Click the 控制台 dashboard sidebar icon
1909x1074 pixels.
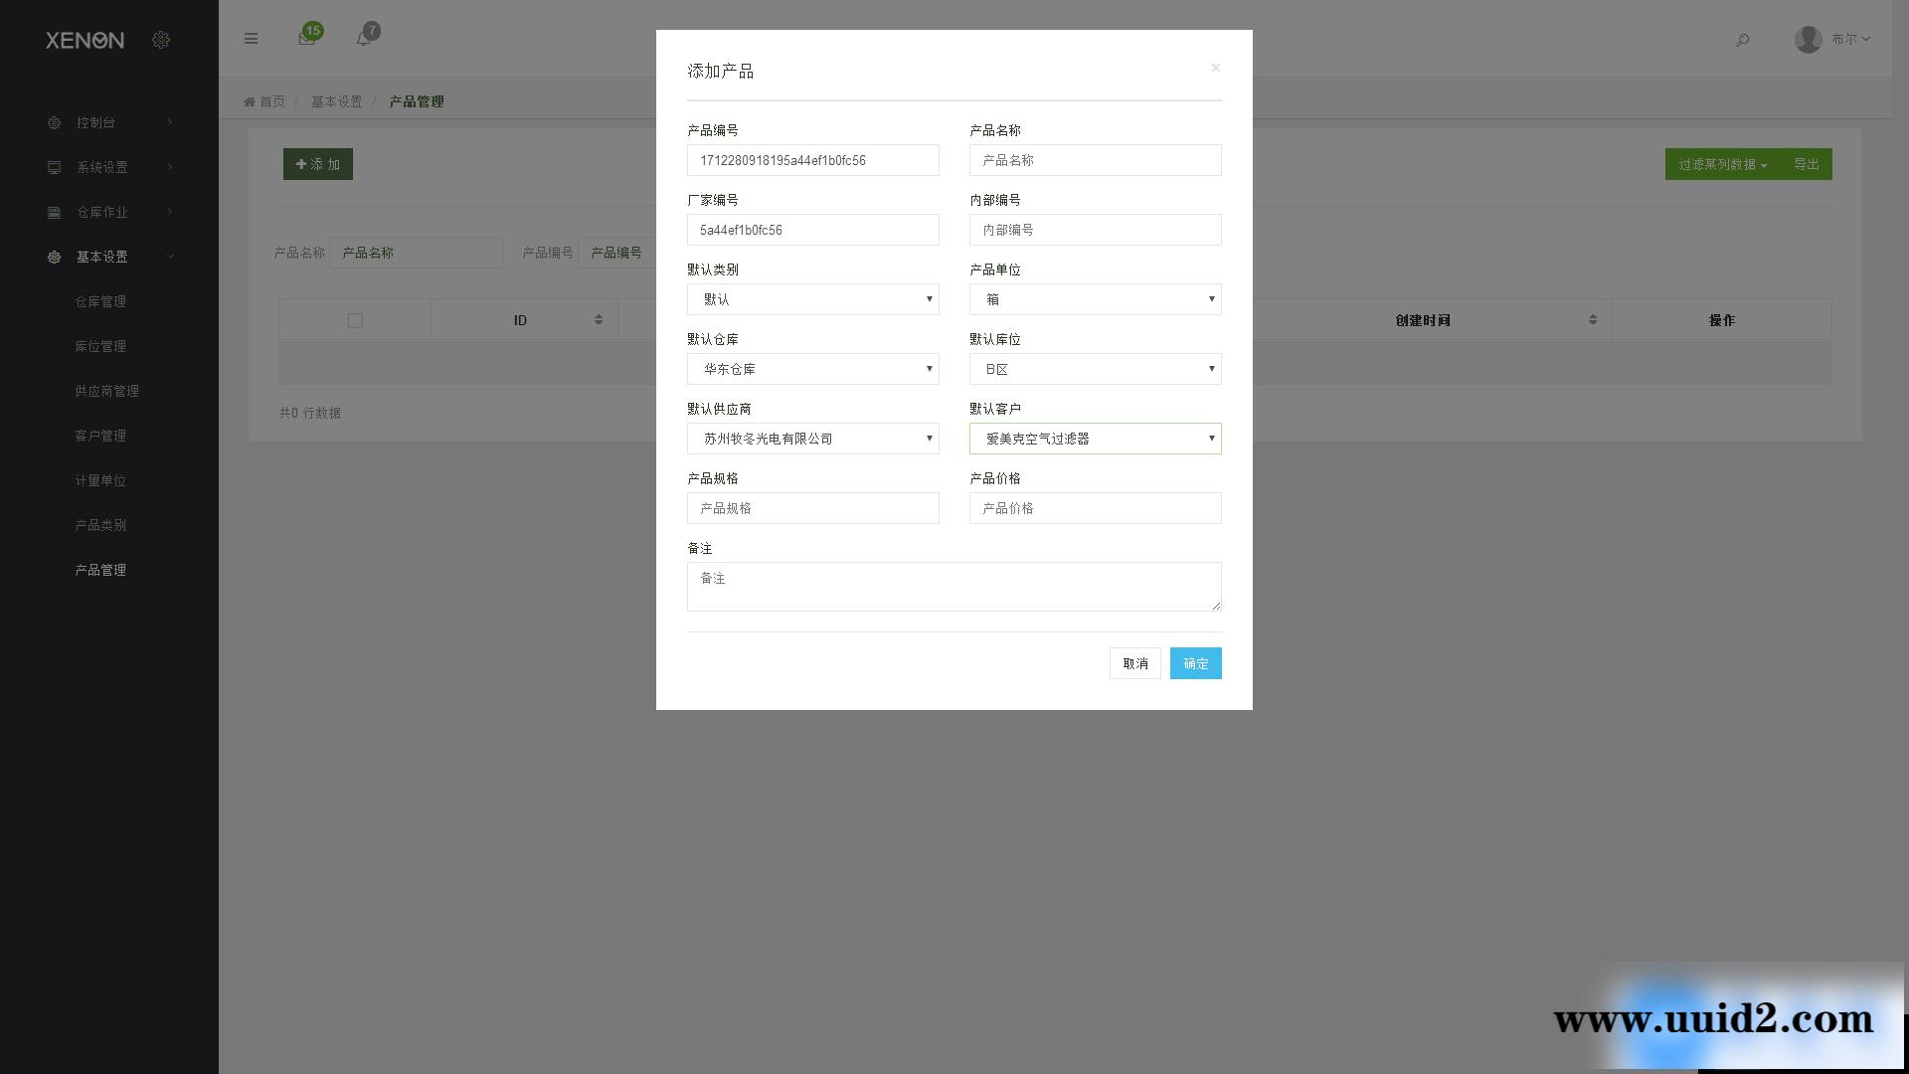click(55, 122)
